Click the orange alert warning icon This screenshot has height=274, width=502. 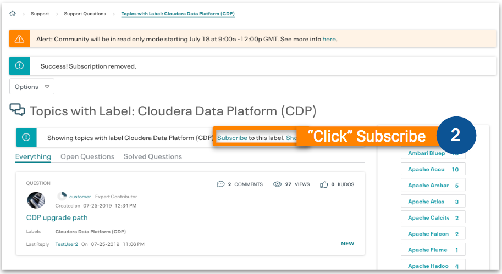[19, 39]
